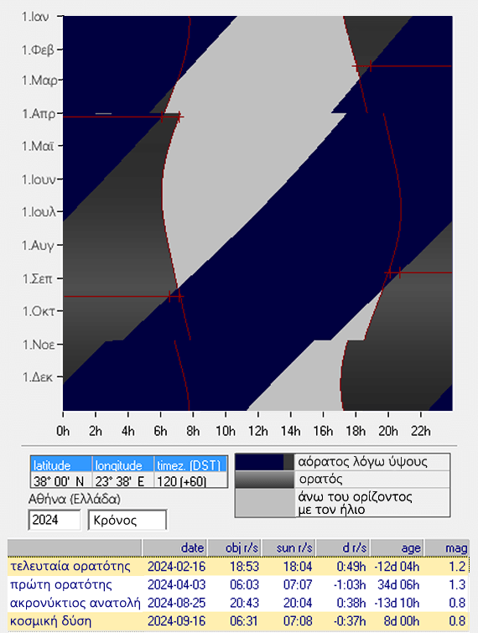Click the age column header
The height and width of the screenshot is (633, 478).
(397, 547)
